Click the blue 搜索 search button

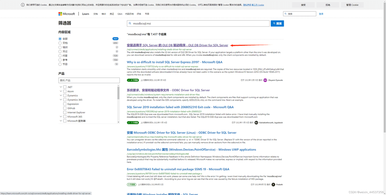pos(277,24)
